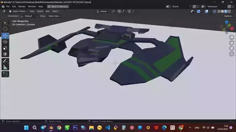Open Photoshop from the taskbar

click(x=75, y=127)
